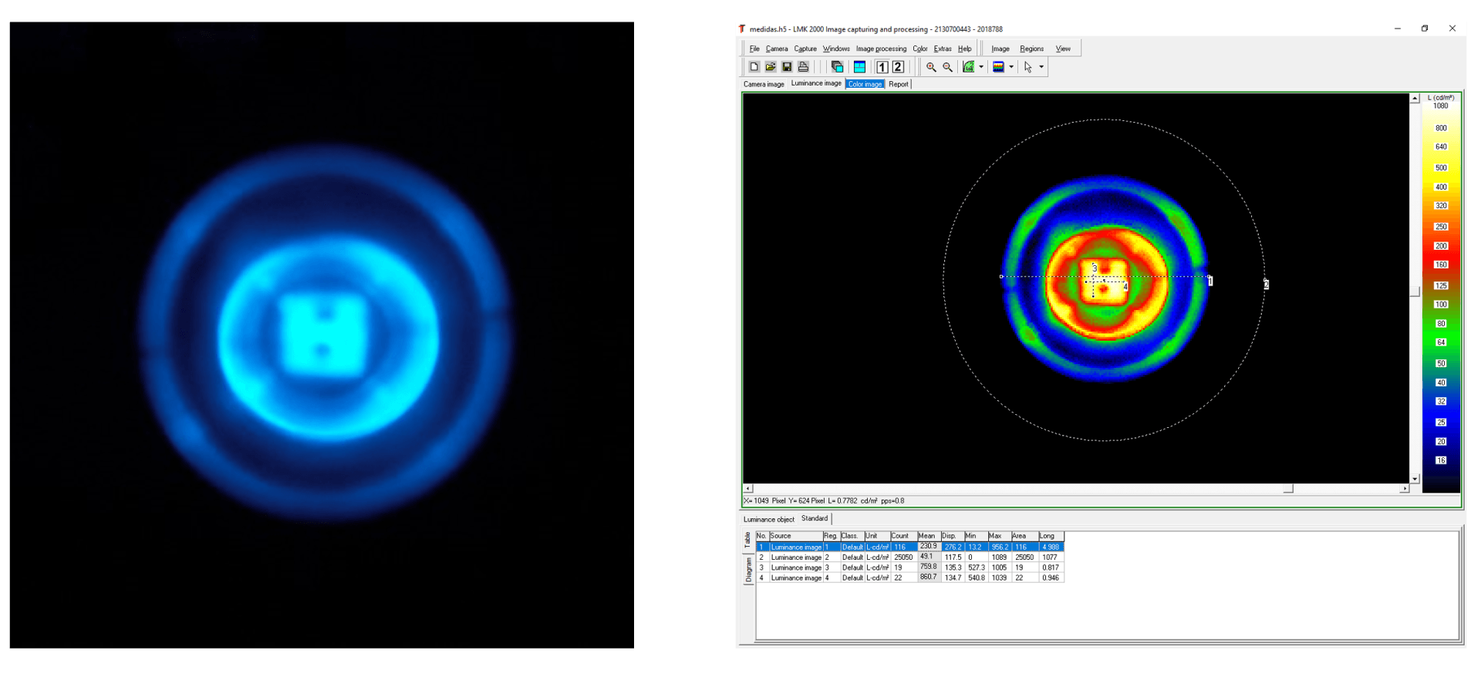1481x694 pixels.
Task: Expand the log scaling dropdown arrow
Action: tap(981, 67)
